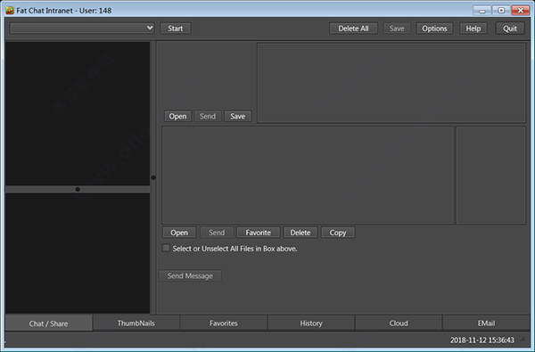Click the Favorite button
Screen dimensions: 535x352
pyautogui.click(x=259, y=233)
